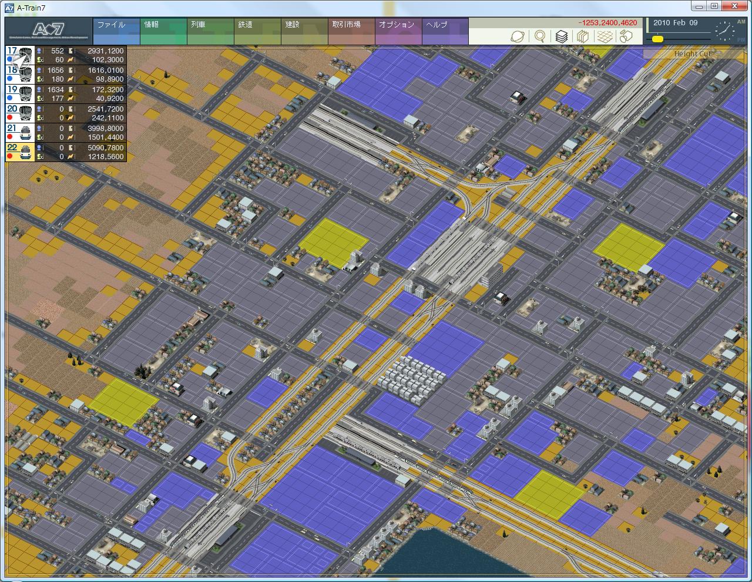Open the ファイル (File) menu
Image resolution: width=752 pixels, height=582 pixels.
(116, 31)
